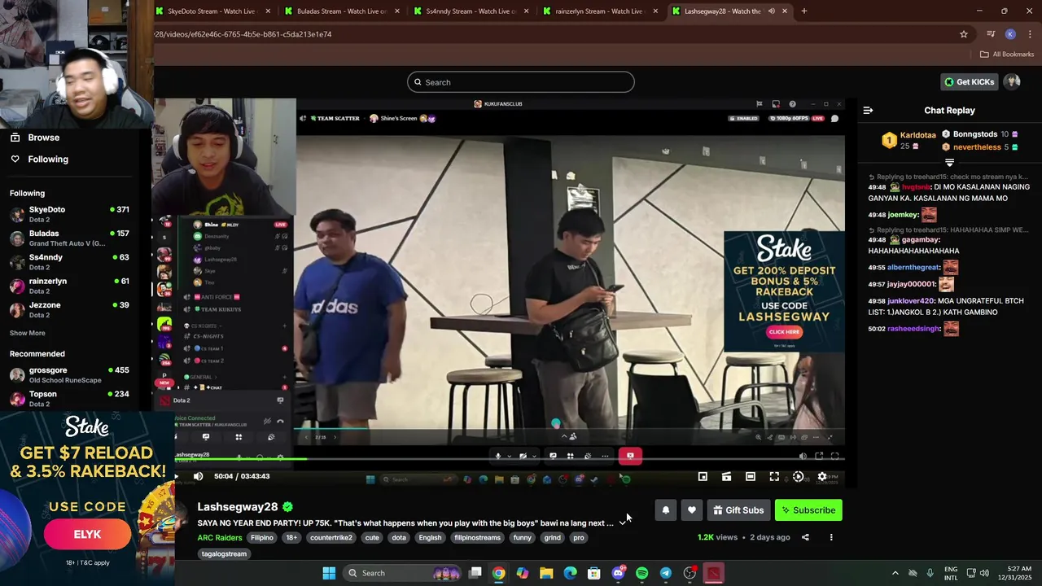Show hidden system tray icons
This screenshot has width=1042, height=586.
pyautogui.click(x=895, y=573)
